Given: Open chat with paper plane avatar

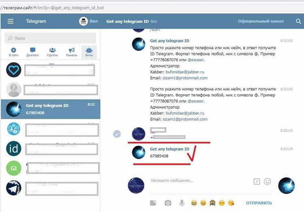Looking at the screenshot, I should coord(50,188).
